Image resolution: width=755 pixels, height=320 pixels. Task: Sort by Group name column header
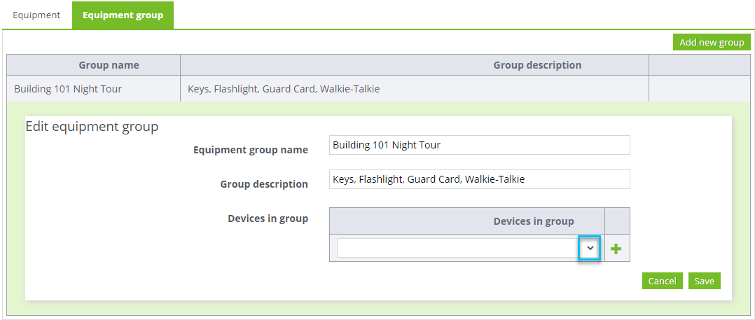[x=109, y=65]
